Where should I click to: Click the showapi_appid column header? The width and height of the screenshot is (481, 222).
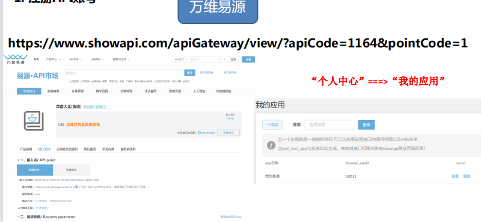click(x=357, y=163)
